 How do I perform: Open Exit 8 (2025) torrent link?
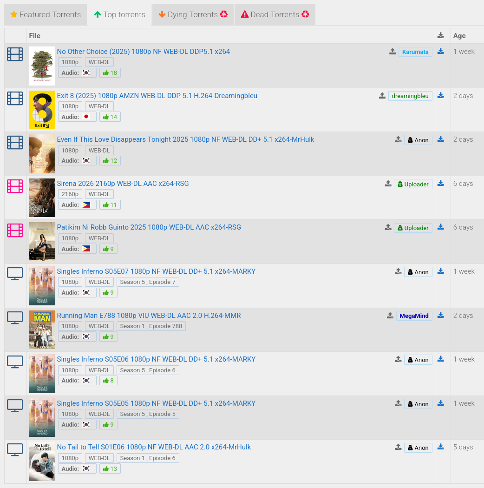[x=157, y=96]
